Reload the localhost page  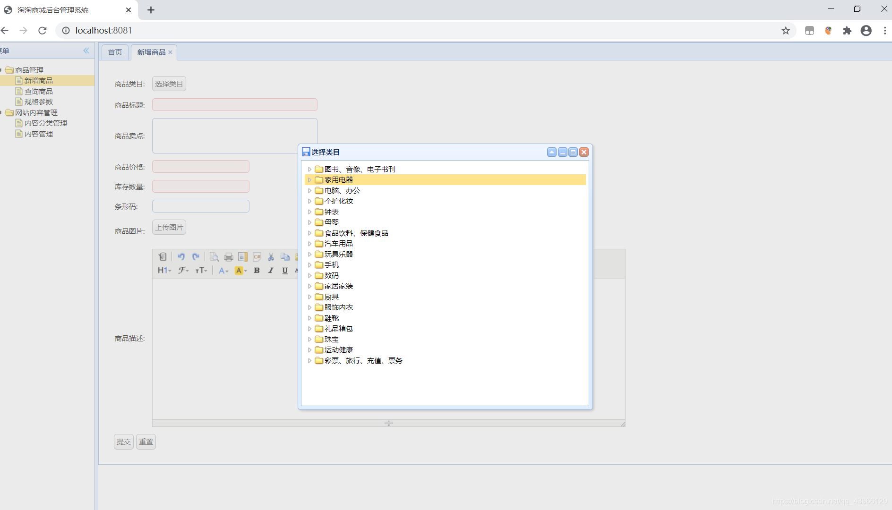pyautogui.click(x=43, y=31)
